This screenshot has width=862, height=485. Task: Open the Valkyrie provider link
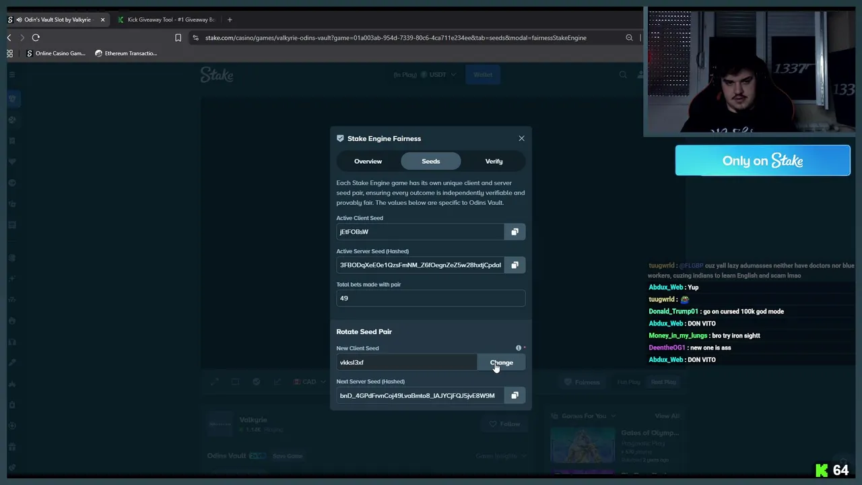(x=253, y=420)
